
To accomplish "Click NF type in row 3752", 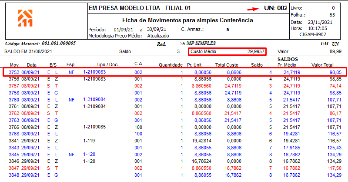I will [x=71, y=72].
